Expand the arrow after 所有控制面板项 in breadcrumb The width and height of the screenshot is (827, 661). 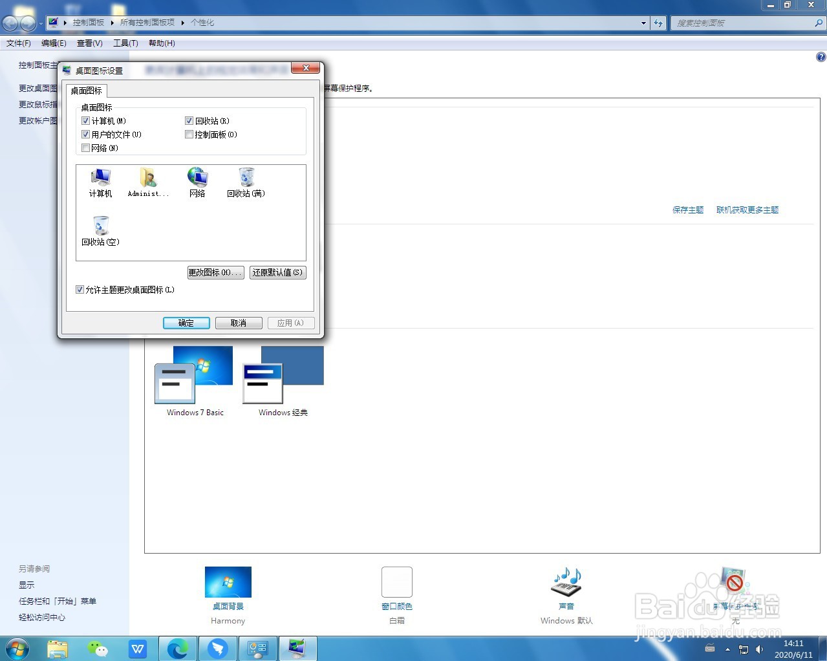tap(182, 23)
